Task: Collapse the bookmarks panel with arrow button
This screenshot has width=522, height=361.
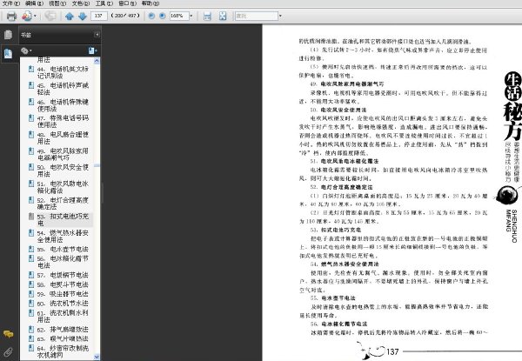Action: coord(97,35)
